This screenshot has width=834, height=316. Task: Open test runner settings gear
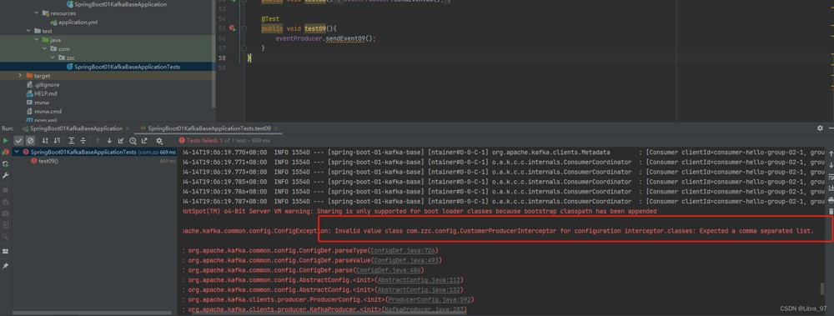(159, 140)
